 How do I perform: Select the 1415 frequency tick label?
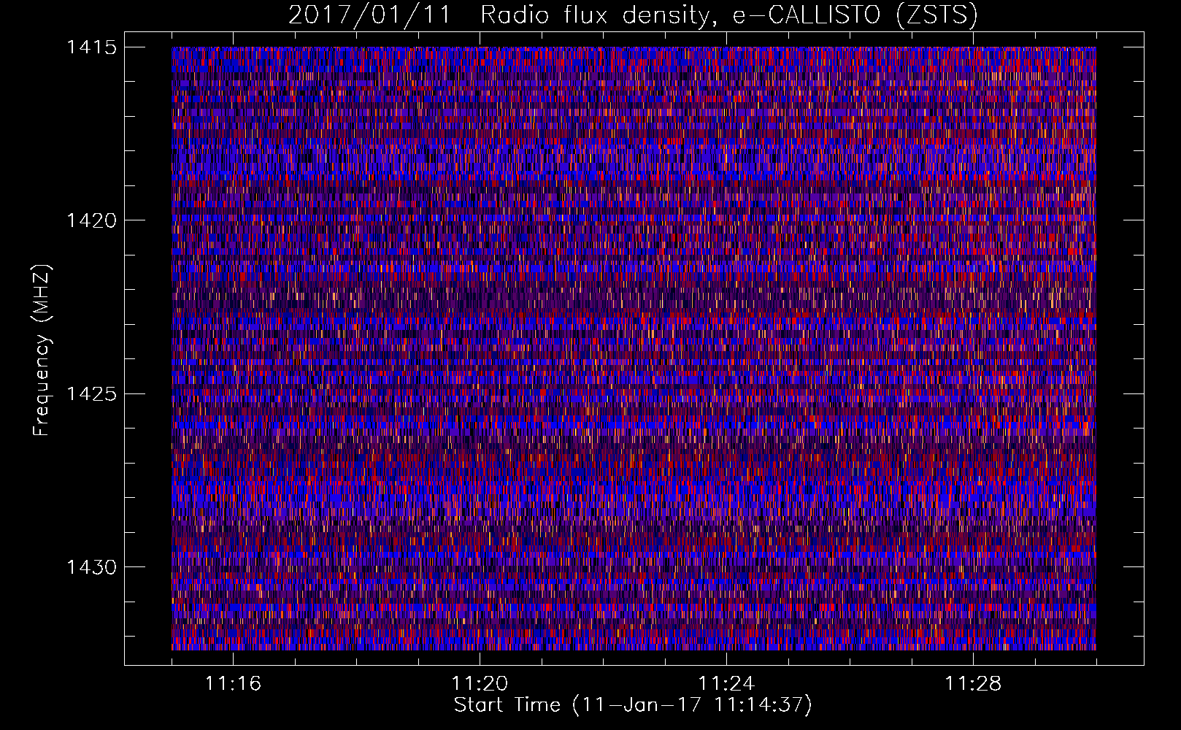(x=91, y=47)
